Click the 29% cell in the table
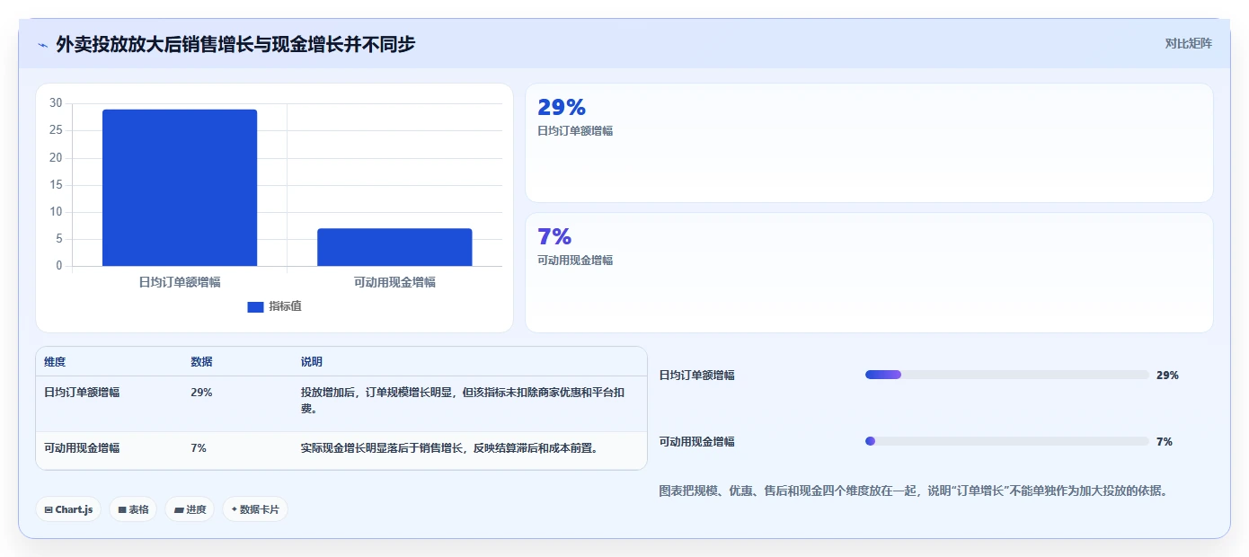 201,393
